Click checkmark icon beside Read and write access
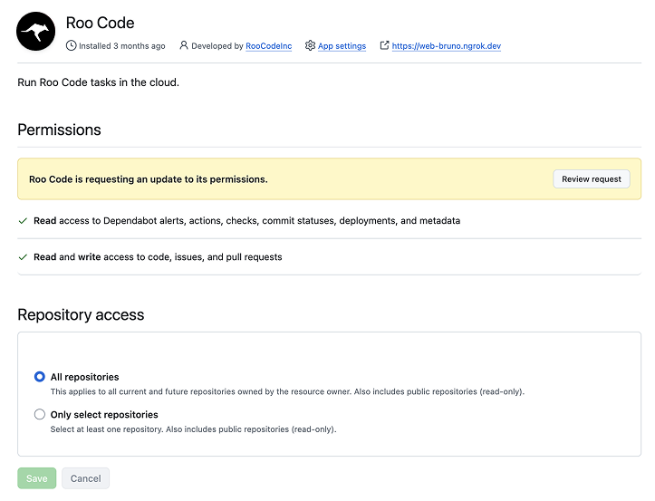The image size is (655, 501). point(23,257)
